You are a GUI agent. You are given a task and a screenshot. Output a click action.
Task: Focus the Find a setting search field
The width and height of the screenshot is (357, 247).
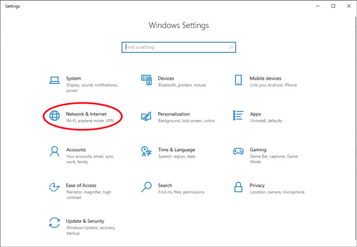(x=178, y=48)
